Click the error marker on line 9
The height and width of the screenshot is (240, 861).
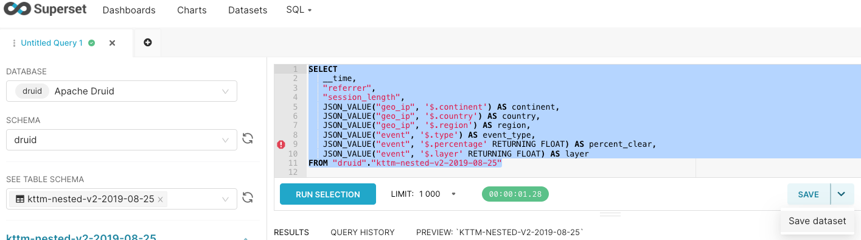click(x=281, y=144)
